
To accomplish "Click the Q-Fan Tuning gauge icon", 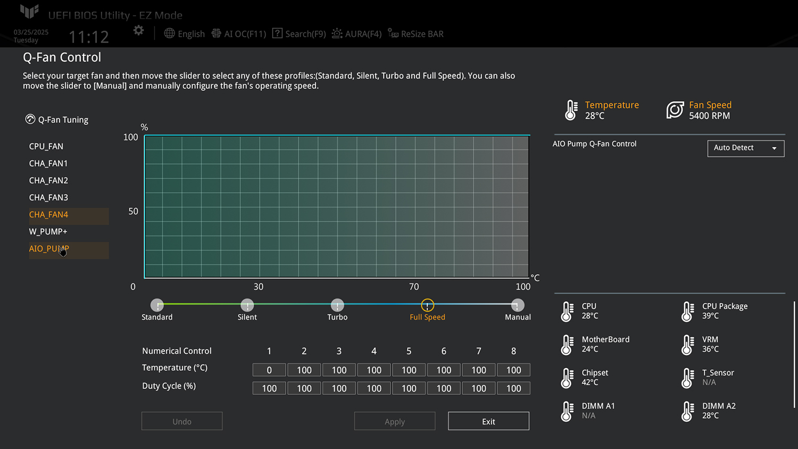I will pos(30,120).
